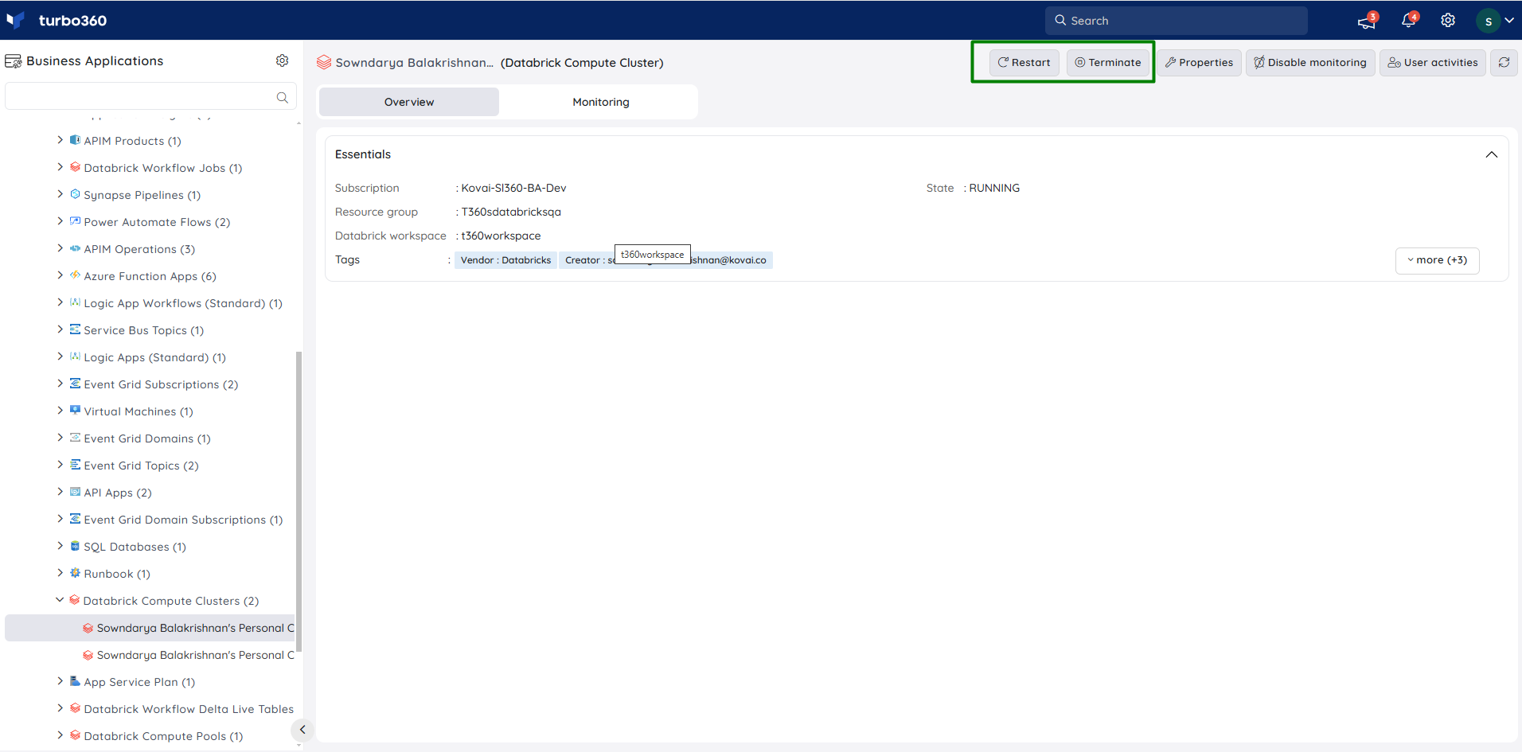Expand the Synapse Pipelines node
The image size is (1522, 752).
(x=60, y=194)
